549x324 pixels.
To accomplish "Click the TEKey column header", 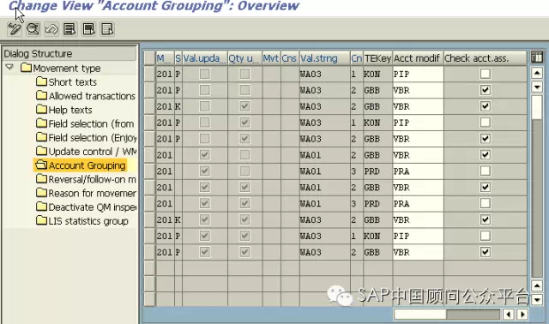I will click(x=377, y=58).
